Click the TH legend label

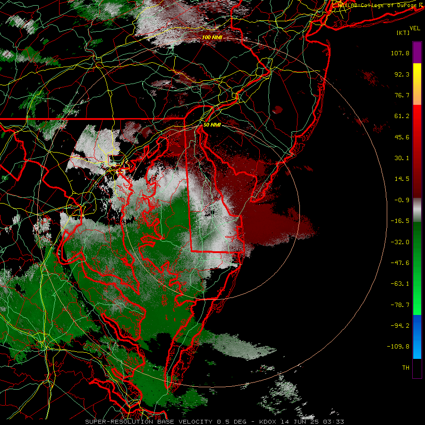(x=406, y=367)
